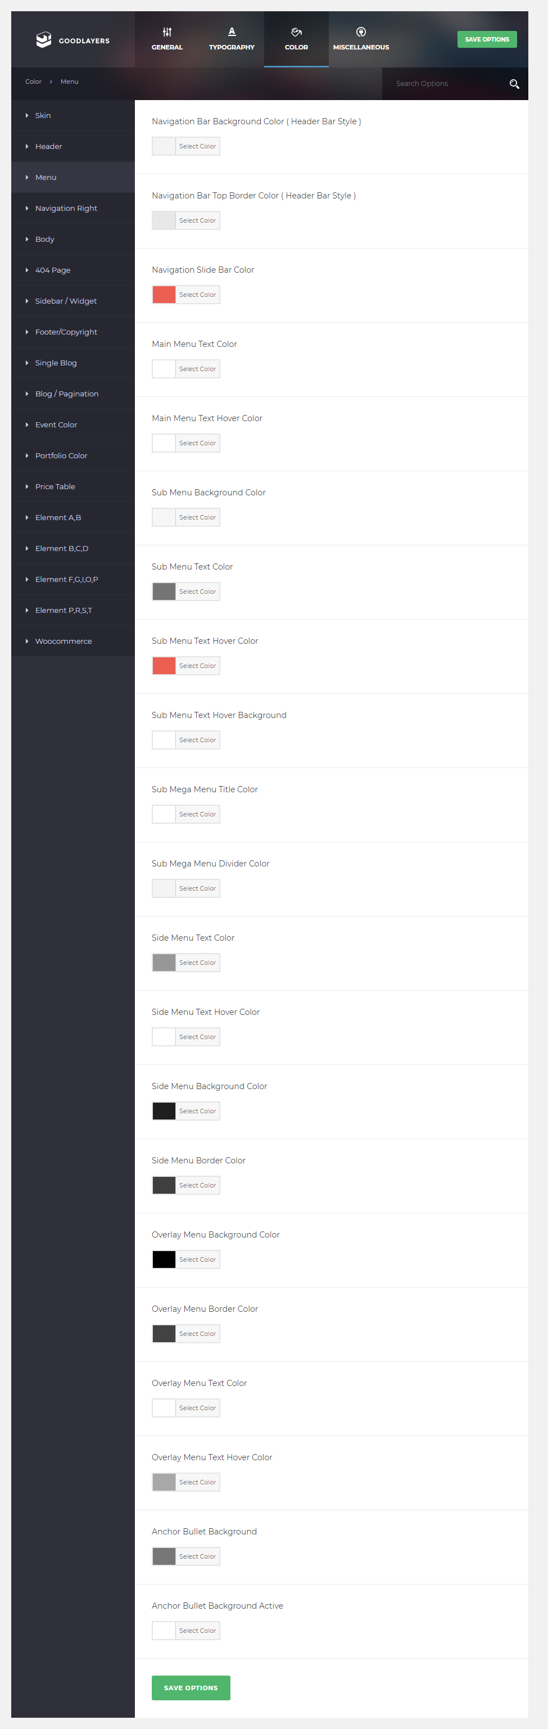Viewport: 548px width, 1729px height.
Task: Click the bottom Save Options button
Action: (x=191, y=1687)
